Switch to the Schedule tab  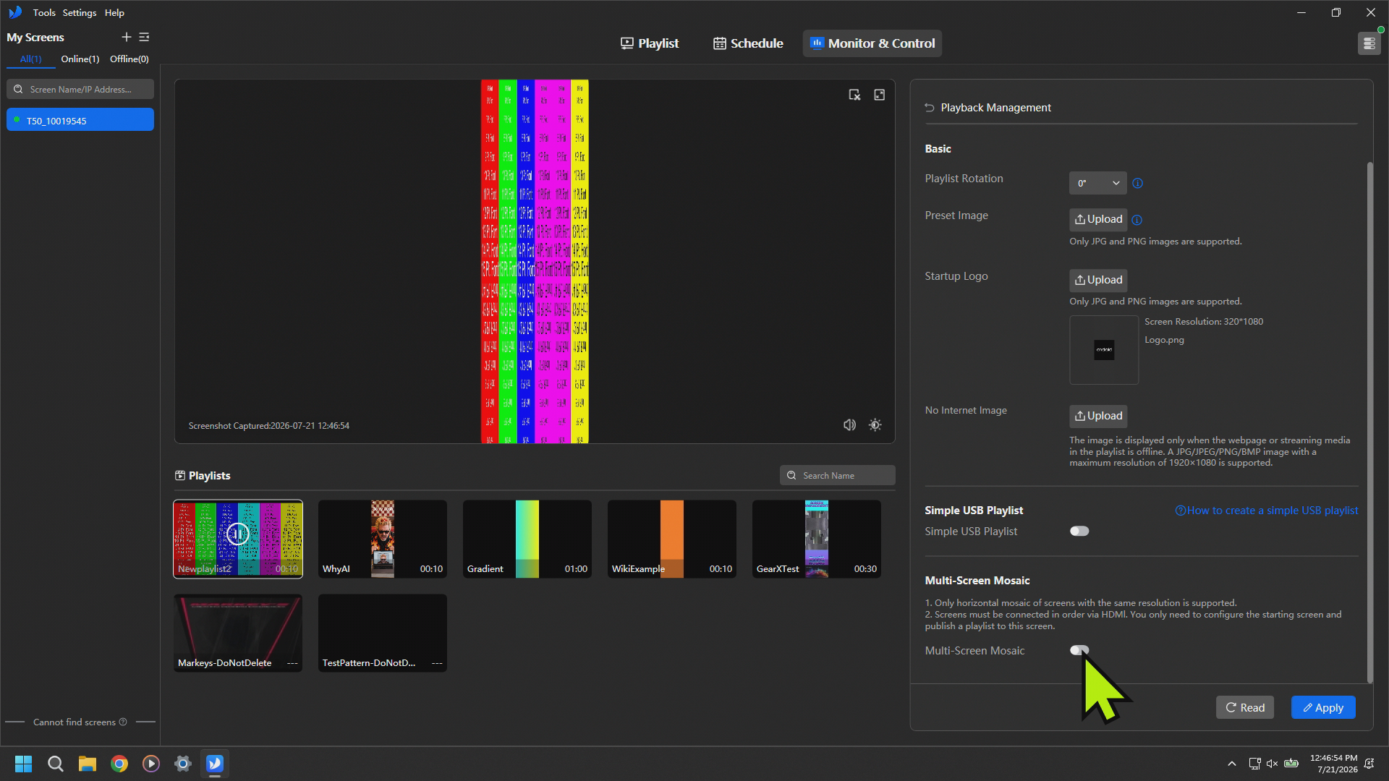[x=748, y=43]
